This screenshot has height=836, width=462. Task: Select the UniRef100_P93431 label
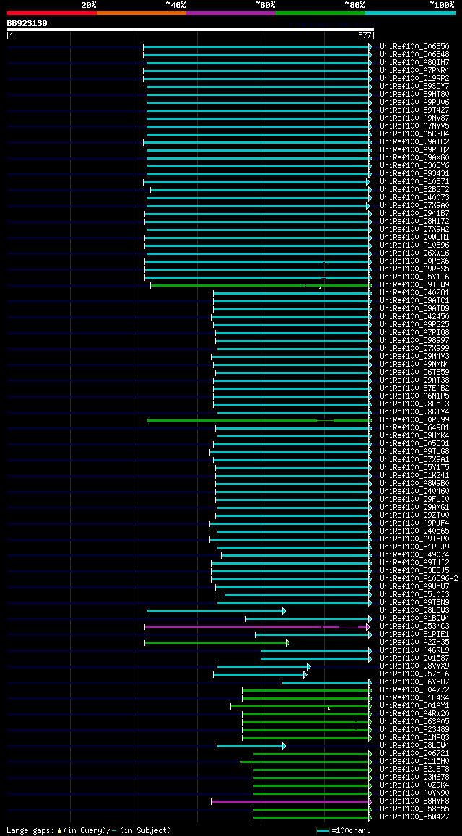tap(414, 174)
